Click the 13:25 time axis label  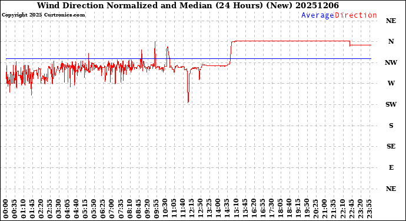tap(209, 209)
